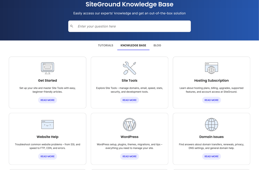Screen dimensions: 259x170
Task: Open the Domain Issues card title
Action: click(211, 137)
